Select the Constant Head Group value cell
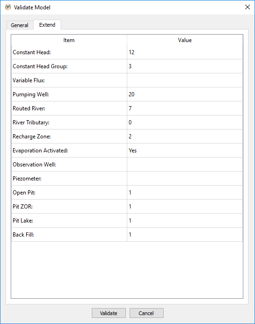The width and height of the screenshot is (255, 324). point(185,66)
